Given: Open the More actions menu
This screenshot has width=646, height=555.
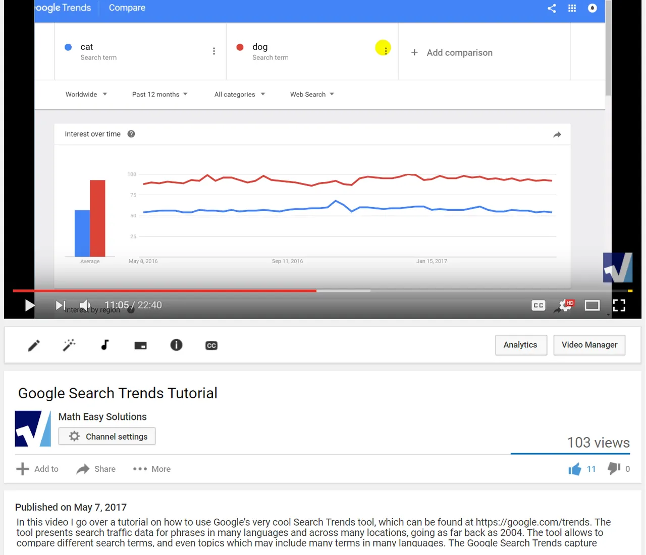Looking at the screenshot, I should pos(151,469).
